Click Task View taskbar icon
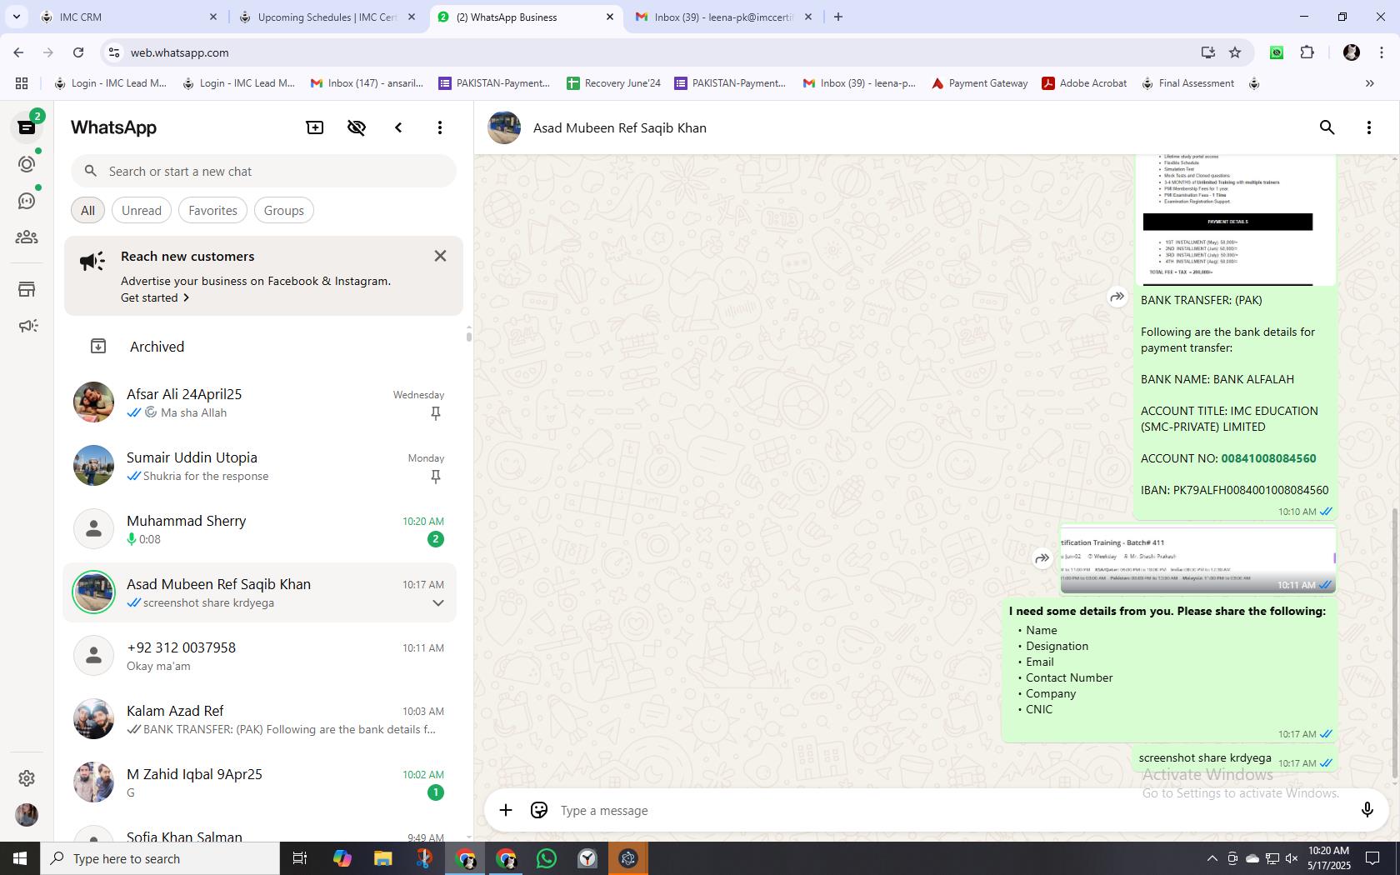1400x875 pixels. point(300,858)
